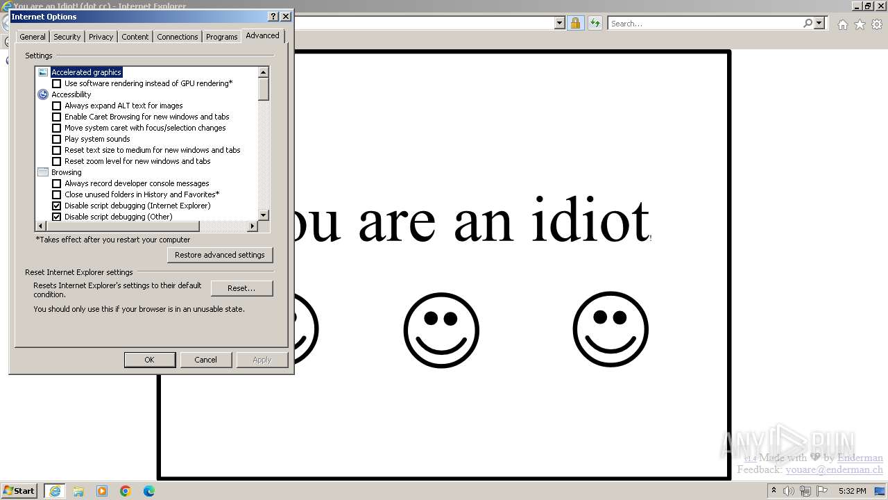Show hidden tray icons arrow
Viewport: 888px width, 500px height.
pyautogui.click(x=774, y=491)
